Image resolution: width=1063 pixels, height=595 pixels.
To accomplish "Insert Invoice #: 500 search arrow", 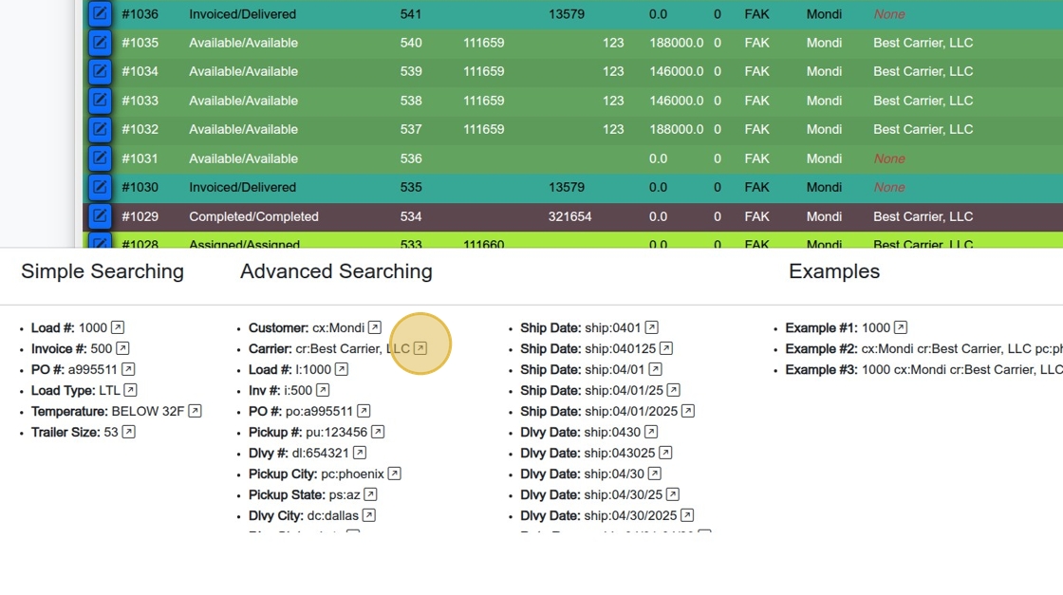I will [x=122, y=348].
